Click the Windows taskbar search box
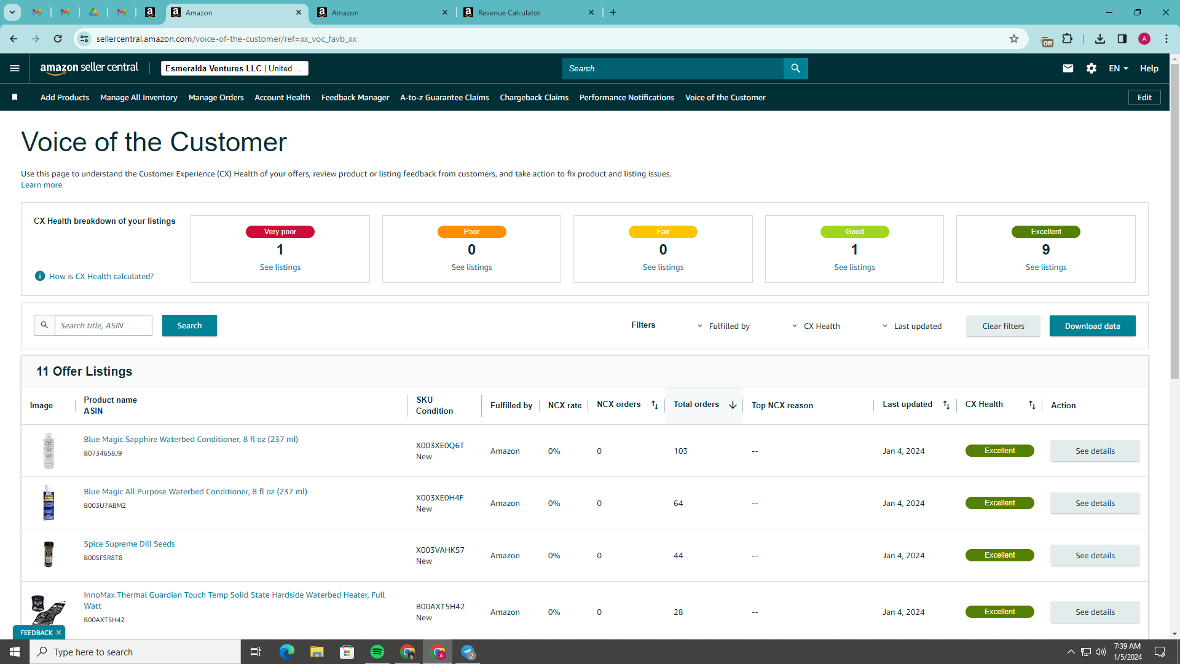The width and height of the screenshot is (1180, 664). click(x=135, y=652)
